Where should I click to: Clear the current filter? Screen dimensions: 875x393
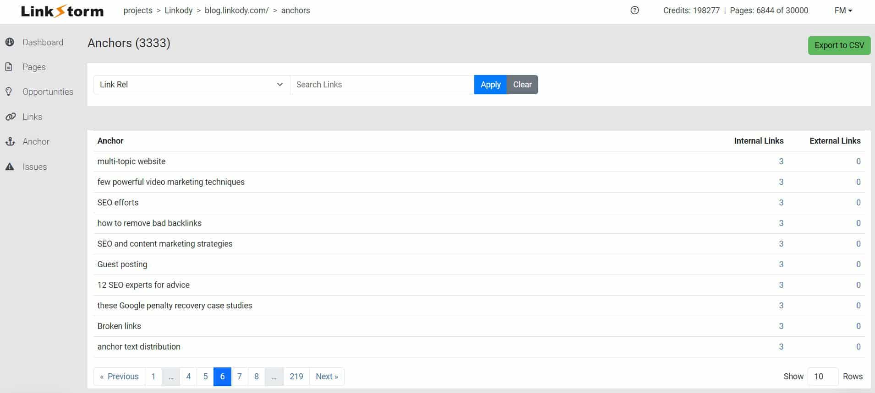(522, 85)
